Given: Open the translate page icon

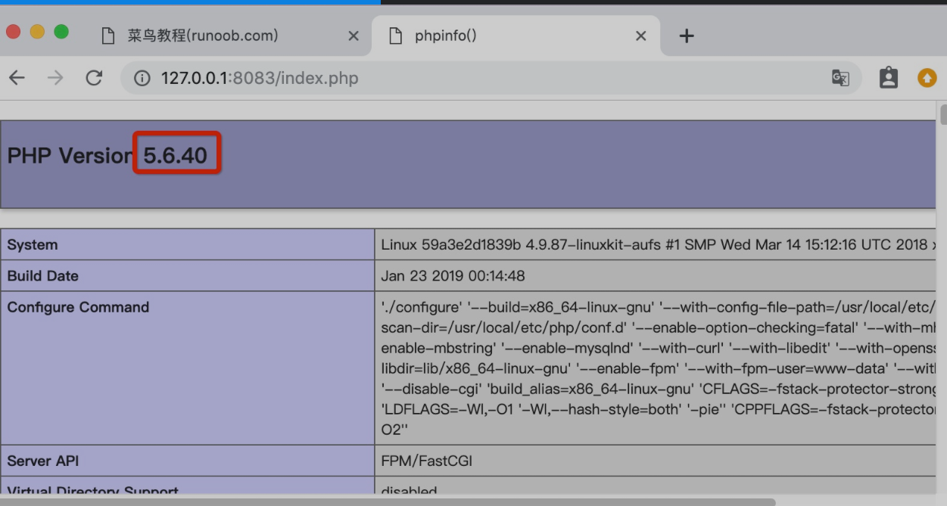Looking at the screenshot, I should pos(840,78).
